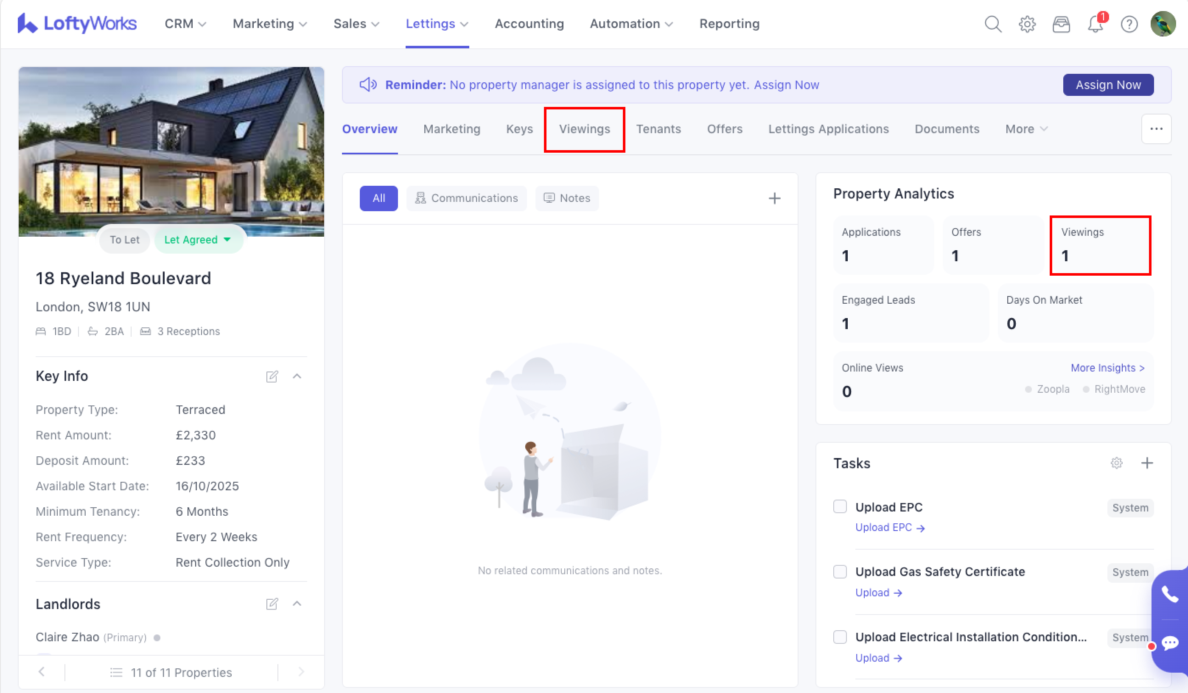Collapse the Landlords section chevron
This screenshot has width=1188, height=693.
point(297,604)
